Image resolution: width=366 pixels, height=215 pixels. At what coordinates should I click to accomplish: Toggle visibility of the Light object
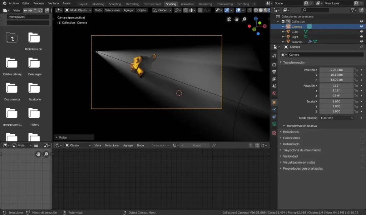(x=361, y=37)
